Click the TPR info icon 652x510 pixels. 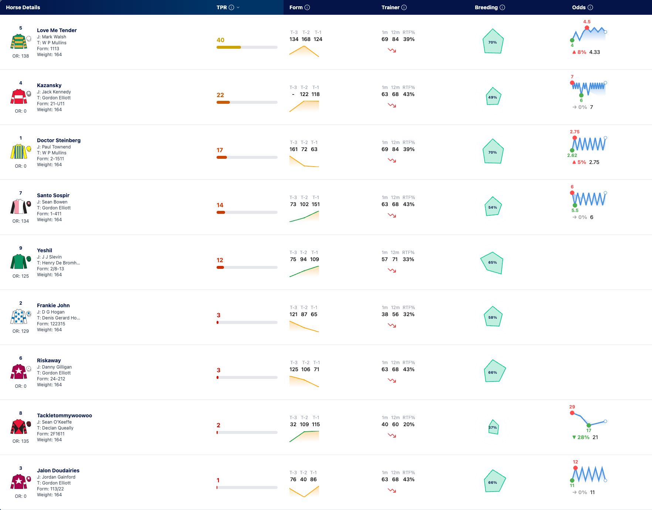click(231, 7)
